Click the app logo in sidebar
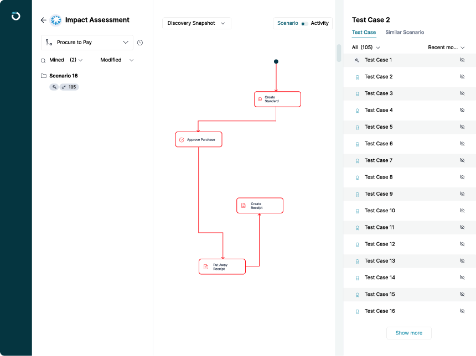This screenshot has width=476, height=356. (15, 15)
